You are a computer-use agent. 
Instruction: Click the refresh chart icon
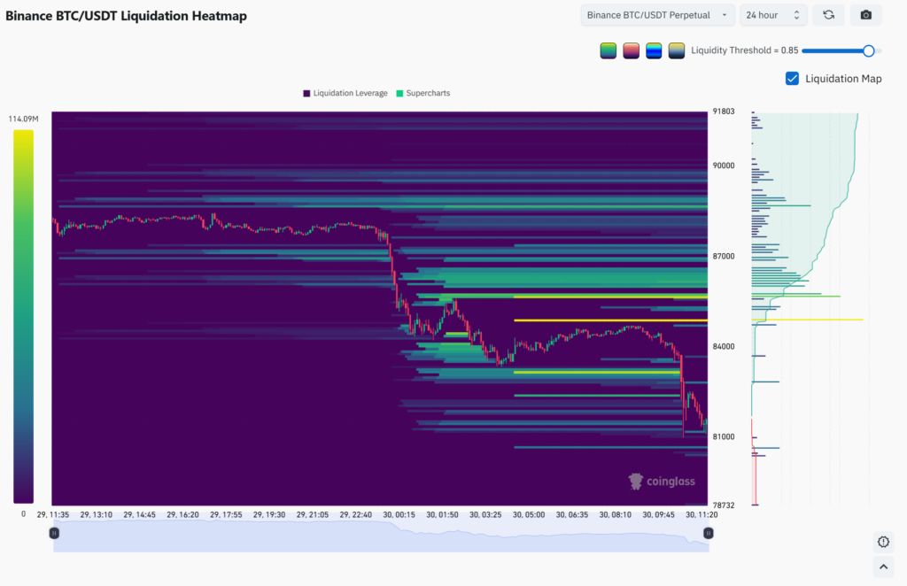pyautogui.click(x=828, y=15)
